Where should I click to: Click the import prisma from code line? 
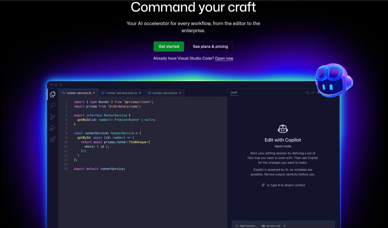coord(107,106)
